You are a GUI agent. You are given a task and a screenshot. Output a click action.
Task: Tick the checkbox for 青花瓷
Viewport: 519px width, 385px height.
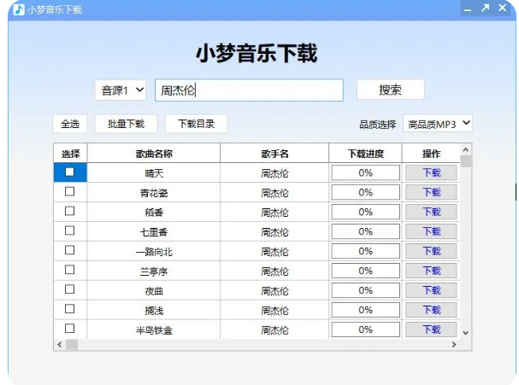(70, 191)
